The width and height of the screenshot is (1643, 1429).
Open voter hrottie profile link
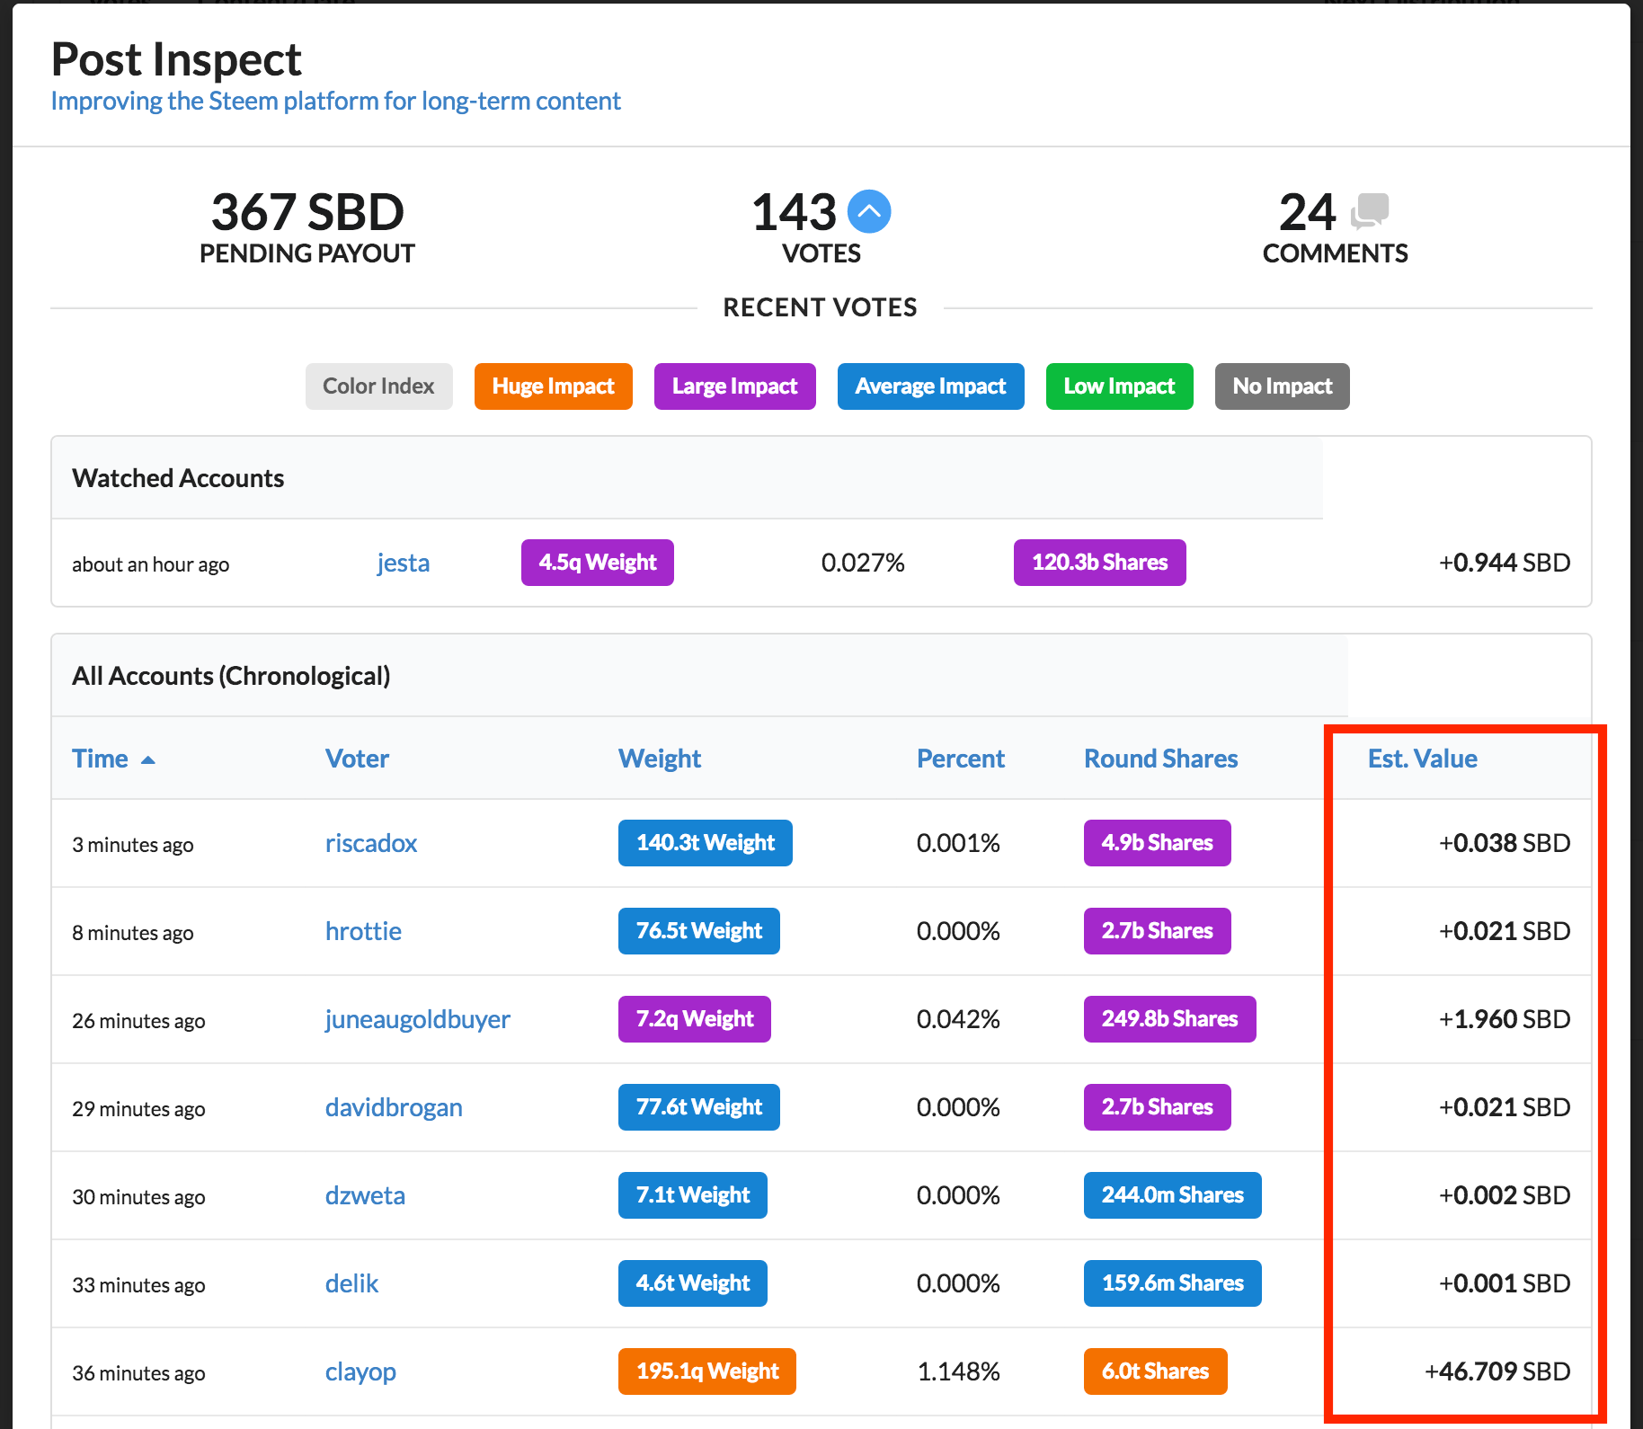(x=363, y=931)
